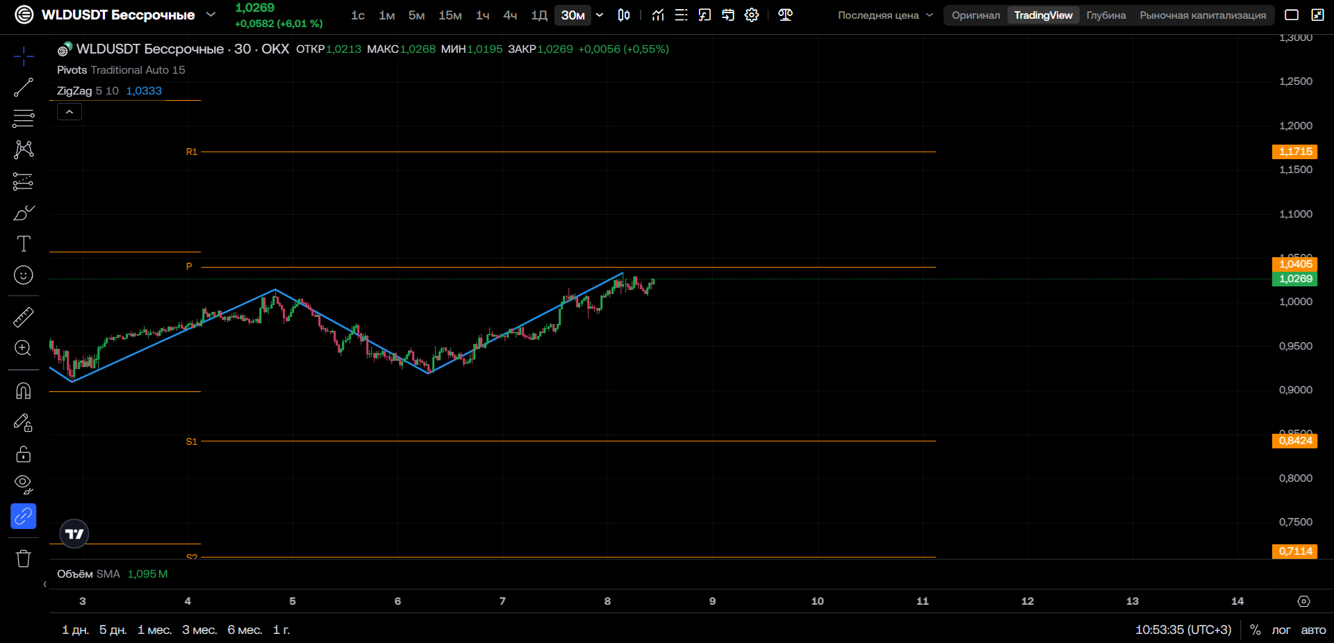Collapse the indicator legend
Viewport: 1334px width, 643px height.
pos(69,112)
